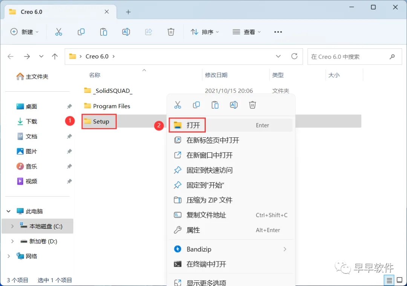Sort by the 类型 column header
This screenshot has height=286, width=407.
(278, 75)
